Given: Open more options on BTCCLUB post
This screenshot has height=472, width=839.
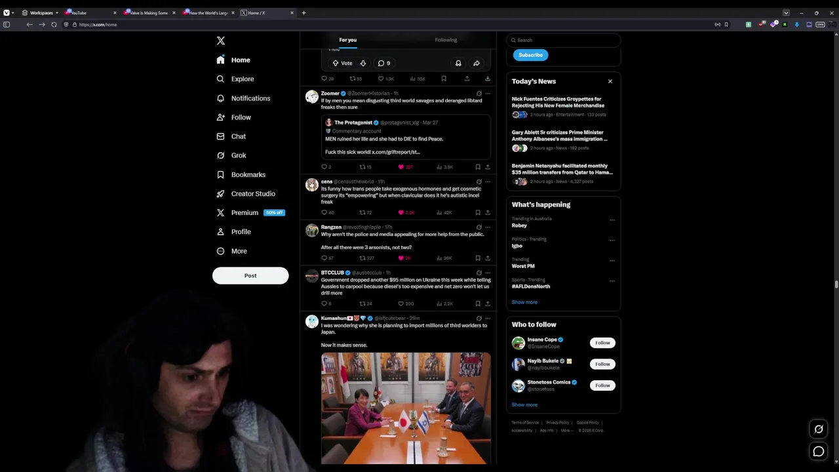Looking at the screenshot, I should point(488,273).
